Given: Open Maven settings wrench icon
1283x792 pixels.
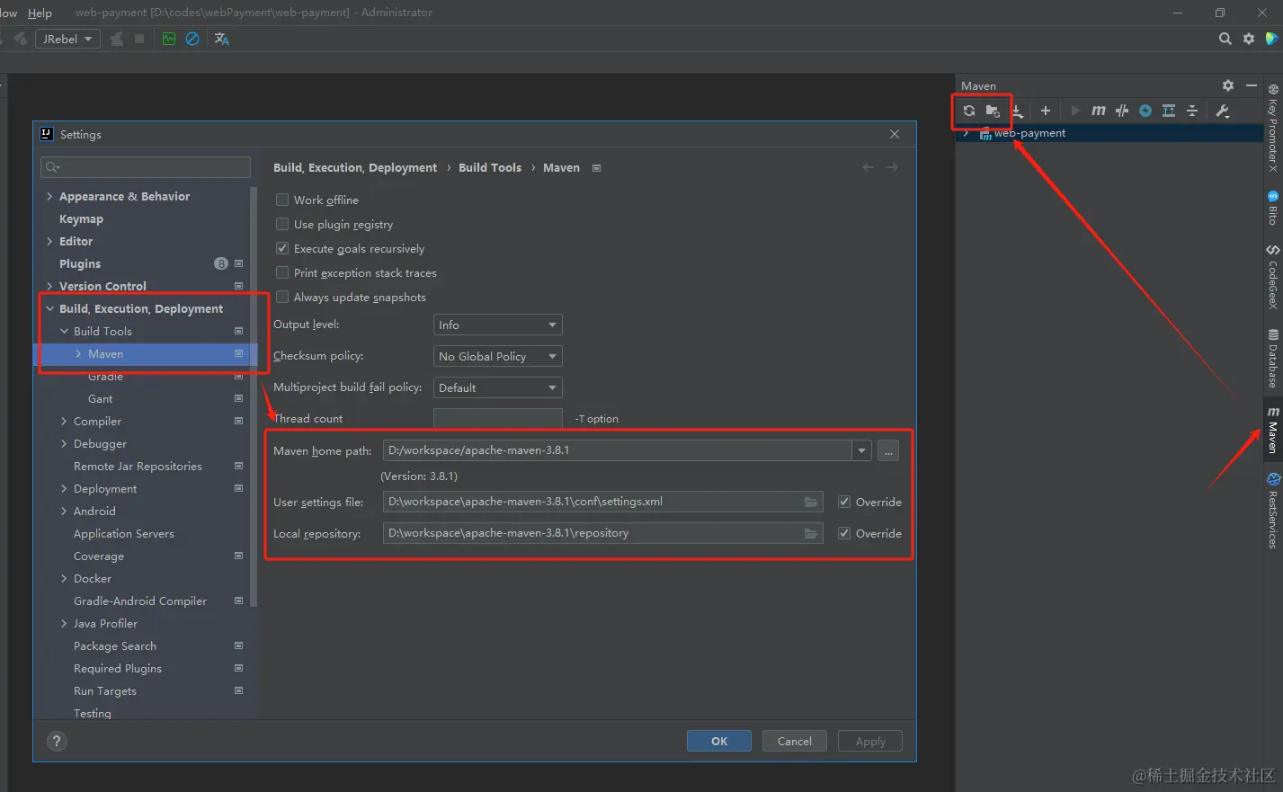Looking at the screenshot, I should pos(1223,111).
